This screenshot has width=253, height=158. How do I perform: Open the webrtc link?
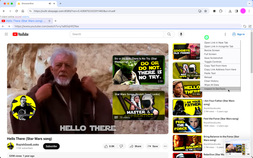[x=26, y=17]
